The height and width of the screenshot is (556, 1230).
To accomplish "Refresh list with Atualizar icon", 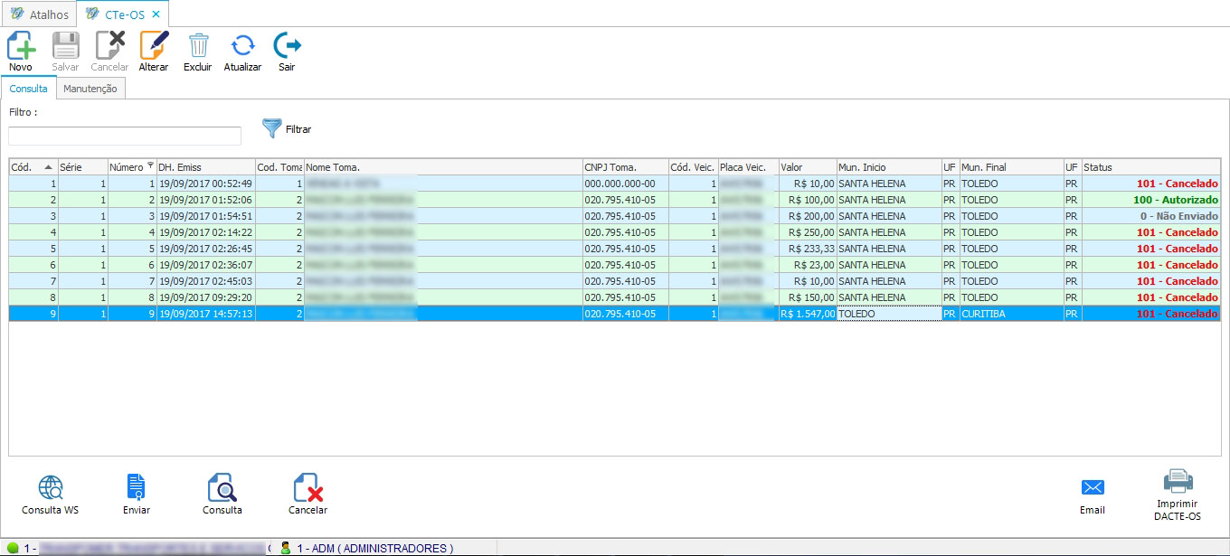I will pyautogui.click(x=242, y=46).
